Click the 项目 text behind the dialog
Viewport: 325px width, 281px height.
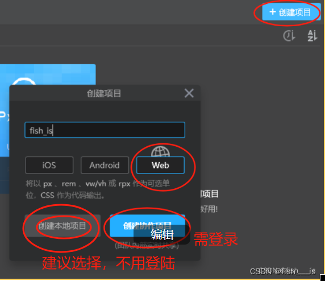point(209,194)
